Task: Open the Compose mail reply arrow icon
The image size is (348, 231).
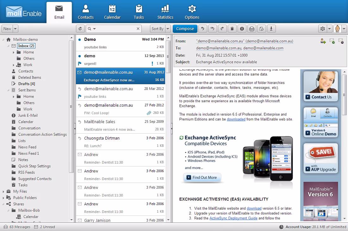Action: pyautogui.click(x=202, y=28)
